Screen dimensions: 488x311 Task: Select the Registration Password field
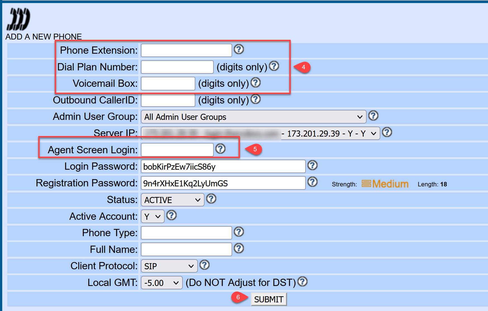pos(223,183)
